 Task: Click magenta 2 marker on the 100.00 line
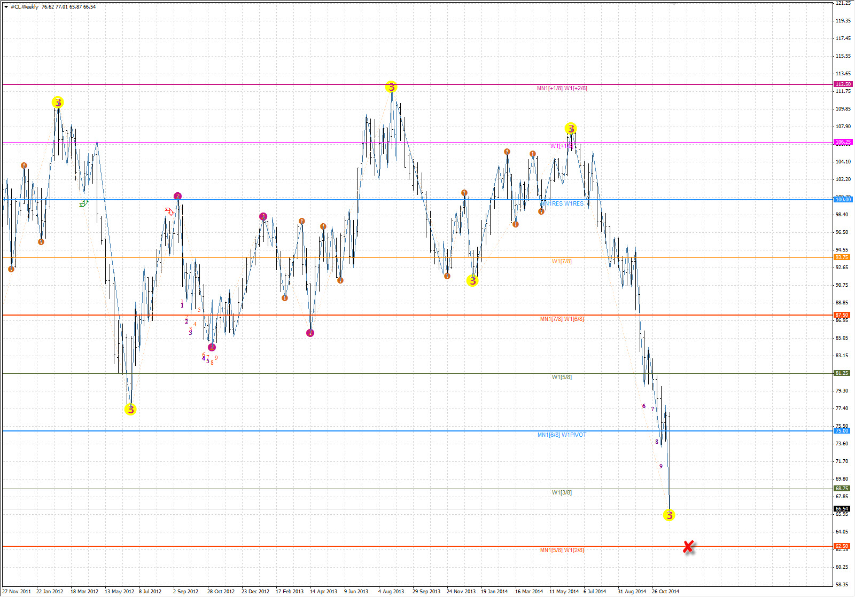click(178, 197)
